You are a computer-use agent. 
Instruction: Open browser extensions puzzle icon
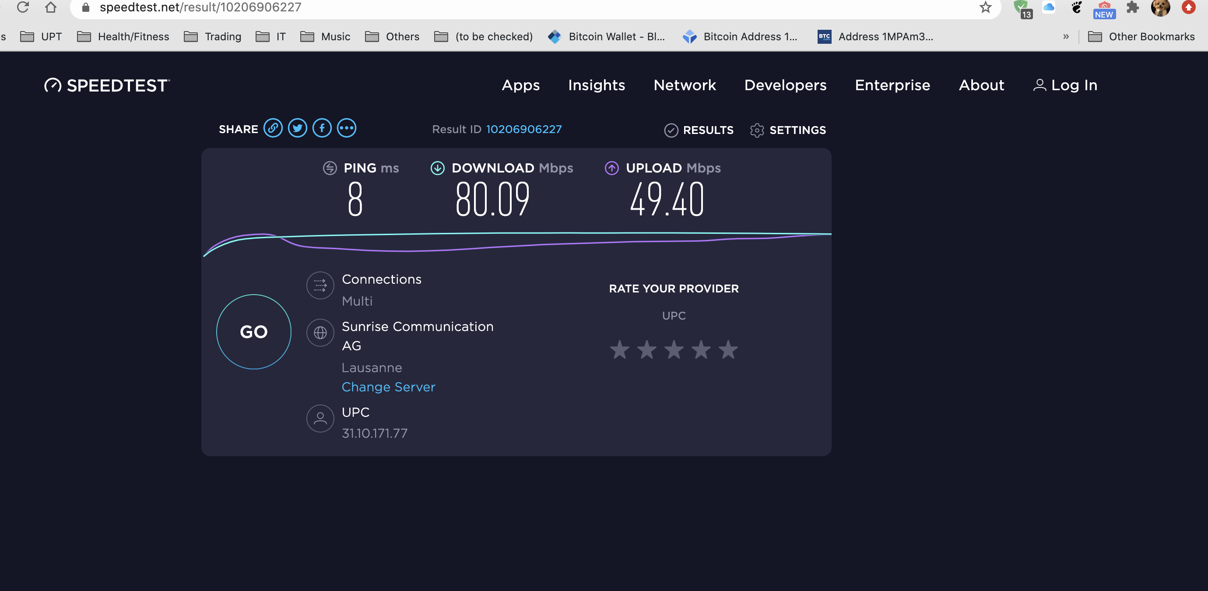point(1133,7)
